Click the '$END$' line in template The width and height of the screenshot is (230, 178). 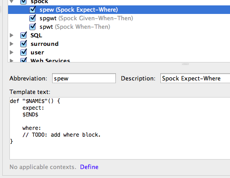(x=31, y=115)
